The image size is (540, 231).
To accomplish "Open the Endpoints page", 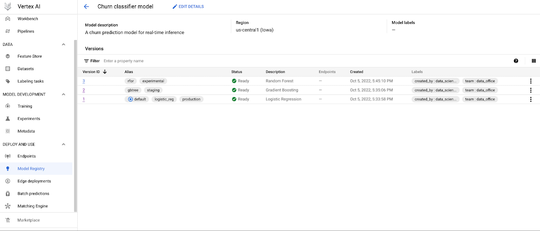I will pos(26,156).
